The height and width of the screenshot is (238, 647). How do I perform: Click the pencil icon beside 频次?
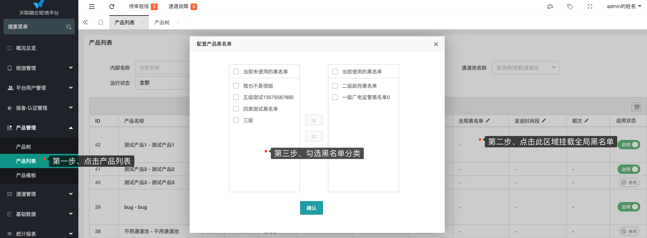(x=586, y=120)
